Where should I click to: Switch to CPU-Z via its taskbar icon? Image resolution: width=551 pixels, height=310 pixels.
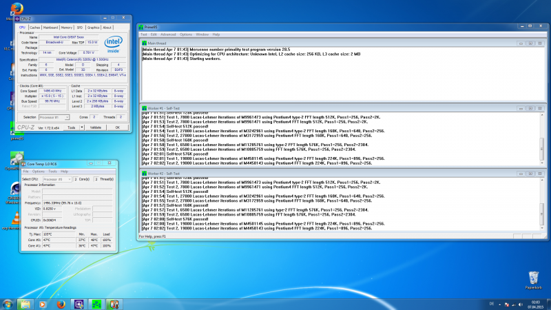(x=79, y=304)
